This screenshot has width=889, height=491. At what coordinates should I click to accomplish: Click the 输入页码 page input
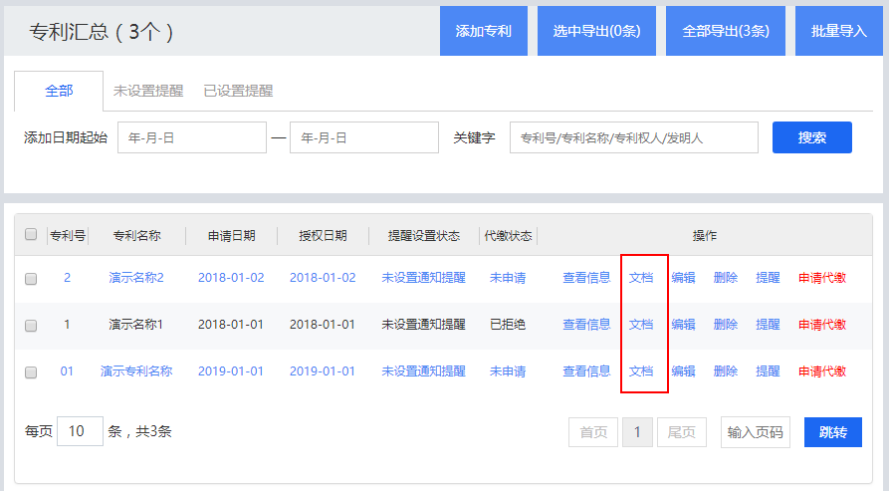pos(756,432)
